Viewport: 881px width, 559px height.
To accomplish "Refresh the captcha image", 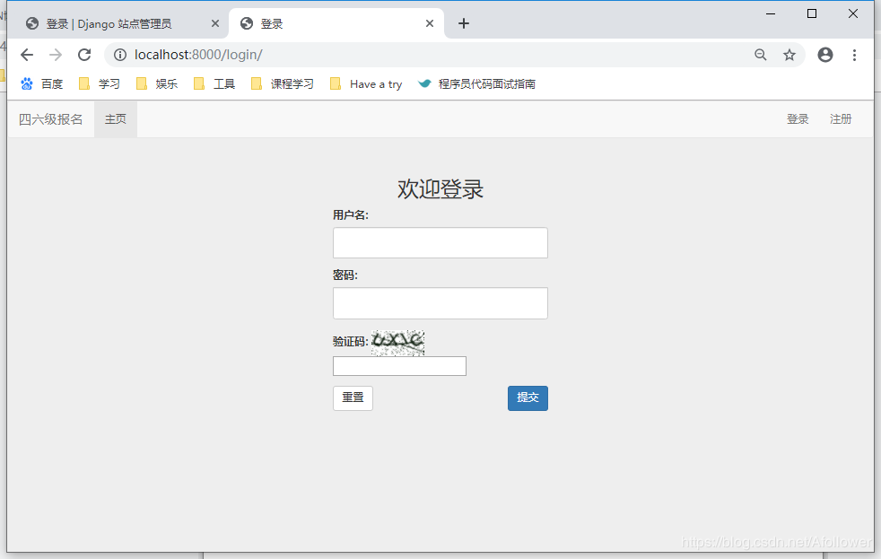I will (x=397, y=343).
